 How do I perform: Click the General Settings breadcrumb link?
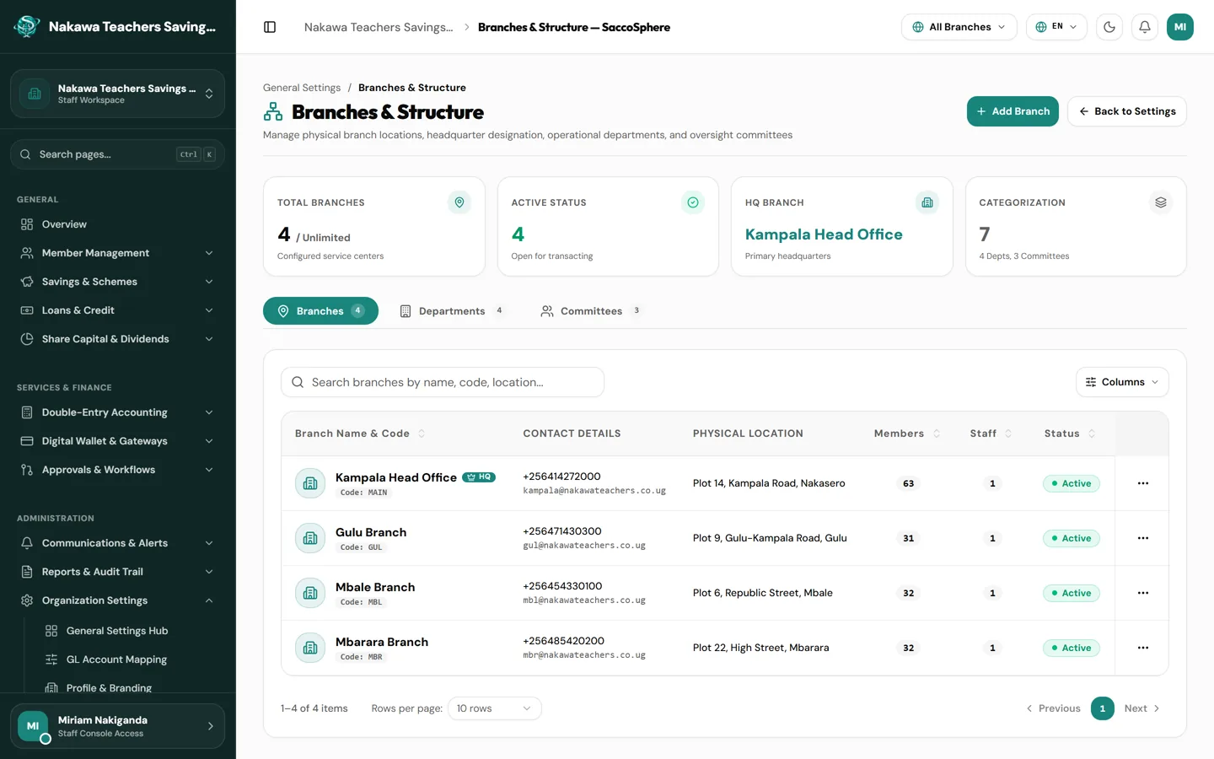[302, 88]
